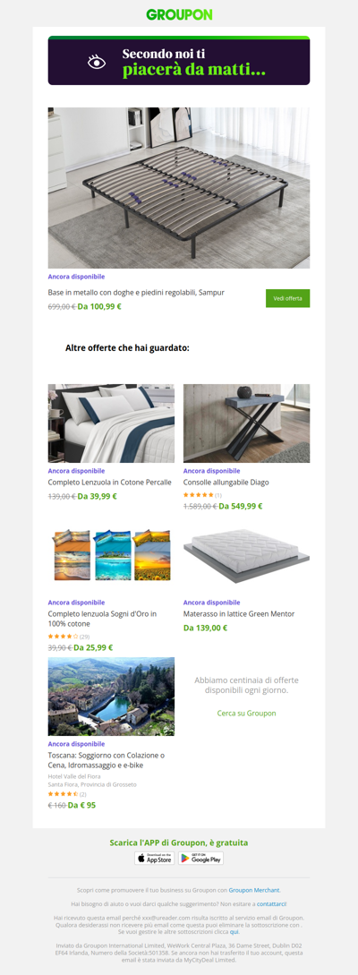
Task: Click the 'piacerà da matti' banner
Action: [x=179, y=62]
